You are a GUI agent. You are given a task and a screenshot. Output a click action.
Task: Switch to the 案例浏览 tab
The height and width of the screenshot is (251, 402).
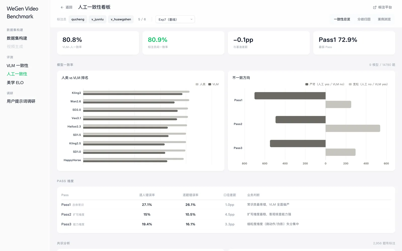pyautogui.click(x=384, y=19)
